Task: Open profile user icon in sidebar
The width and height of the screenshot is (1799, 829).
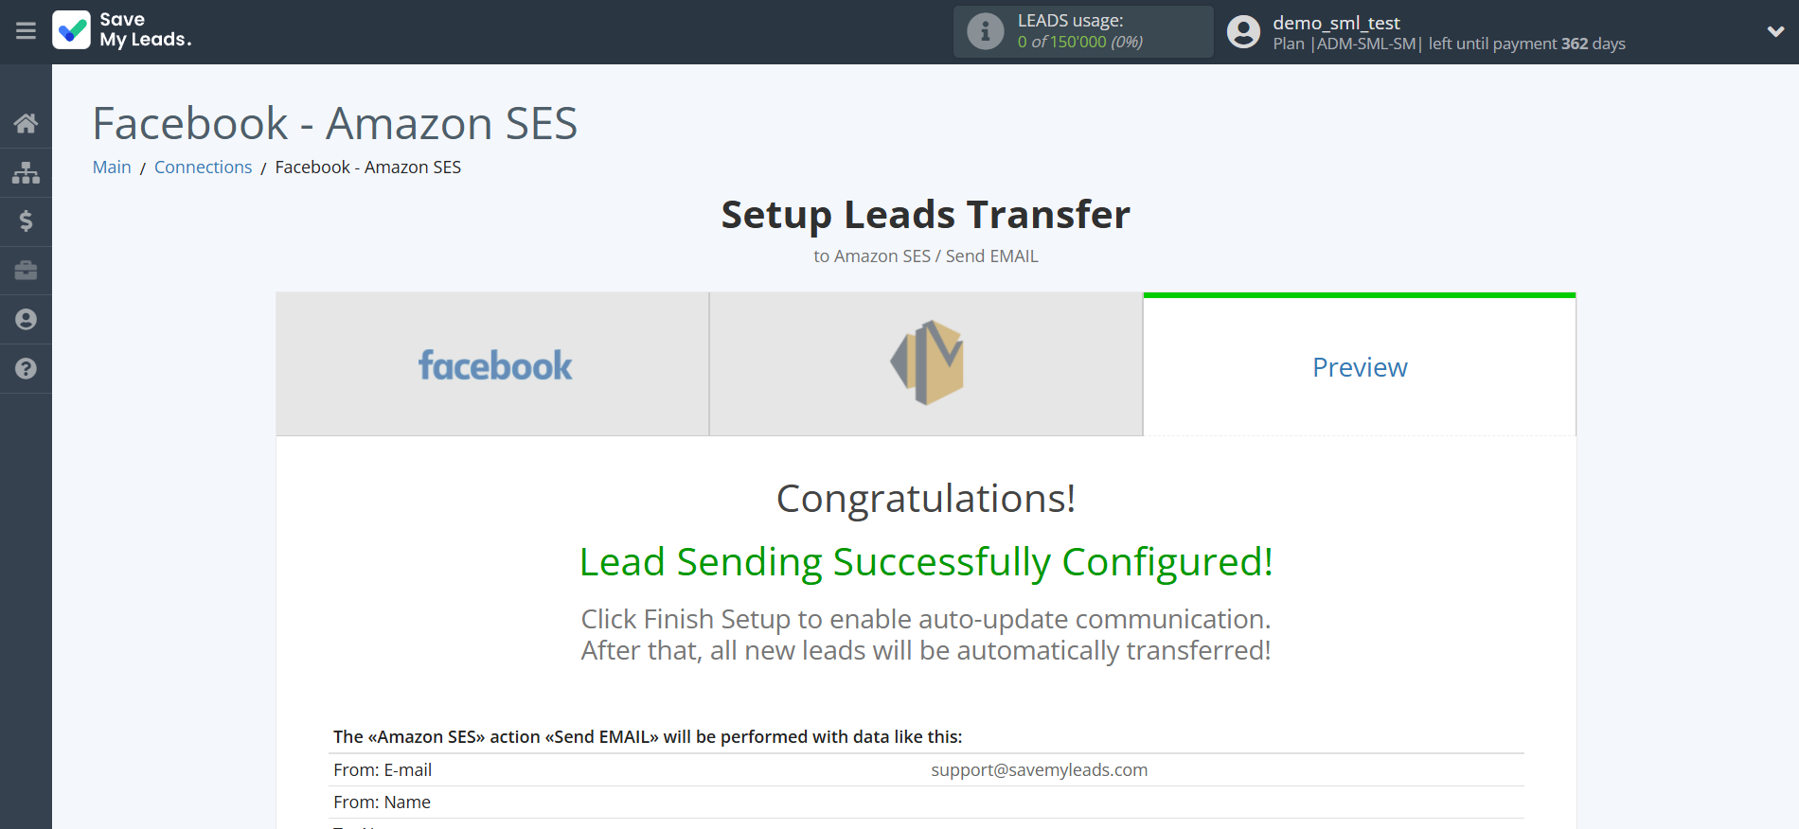Action: (26, 320)
